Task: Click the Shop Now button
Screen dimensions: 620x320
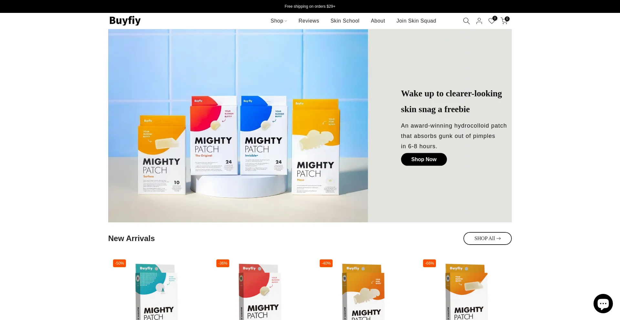Action: (x=424, y=160)
